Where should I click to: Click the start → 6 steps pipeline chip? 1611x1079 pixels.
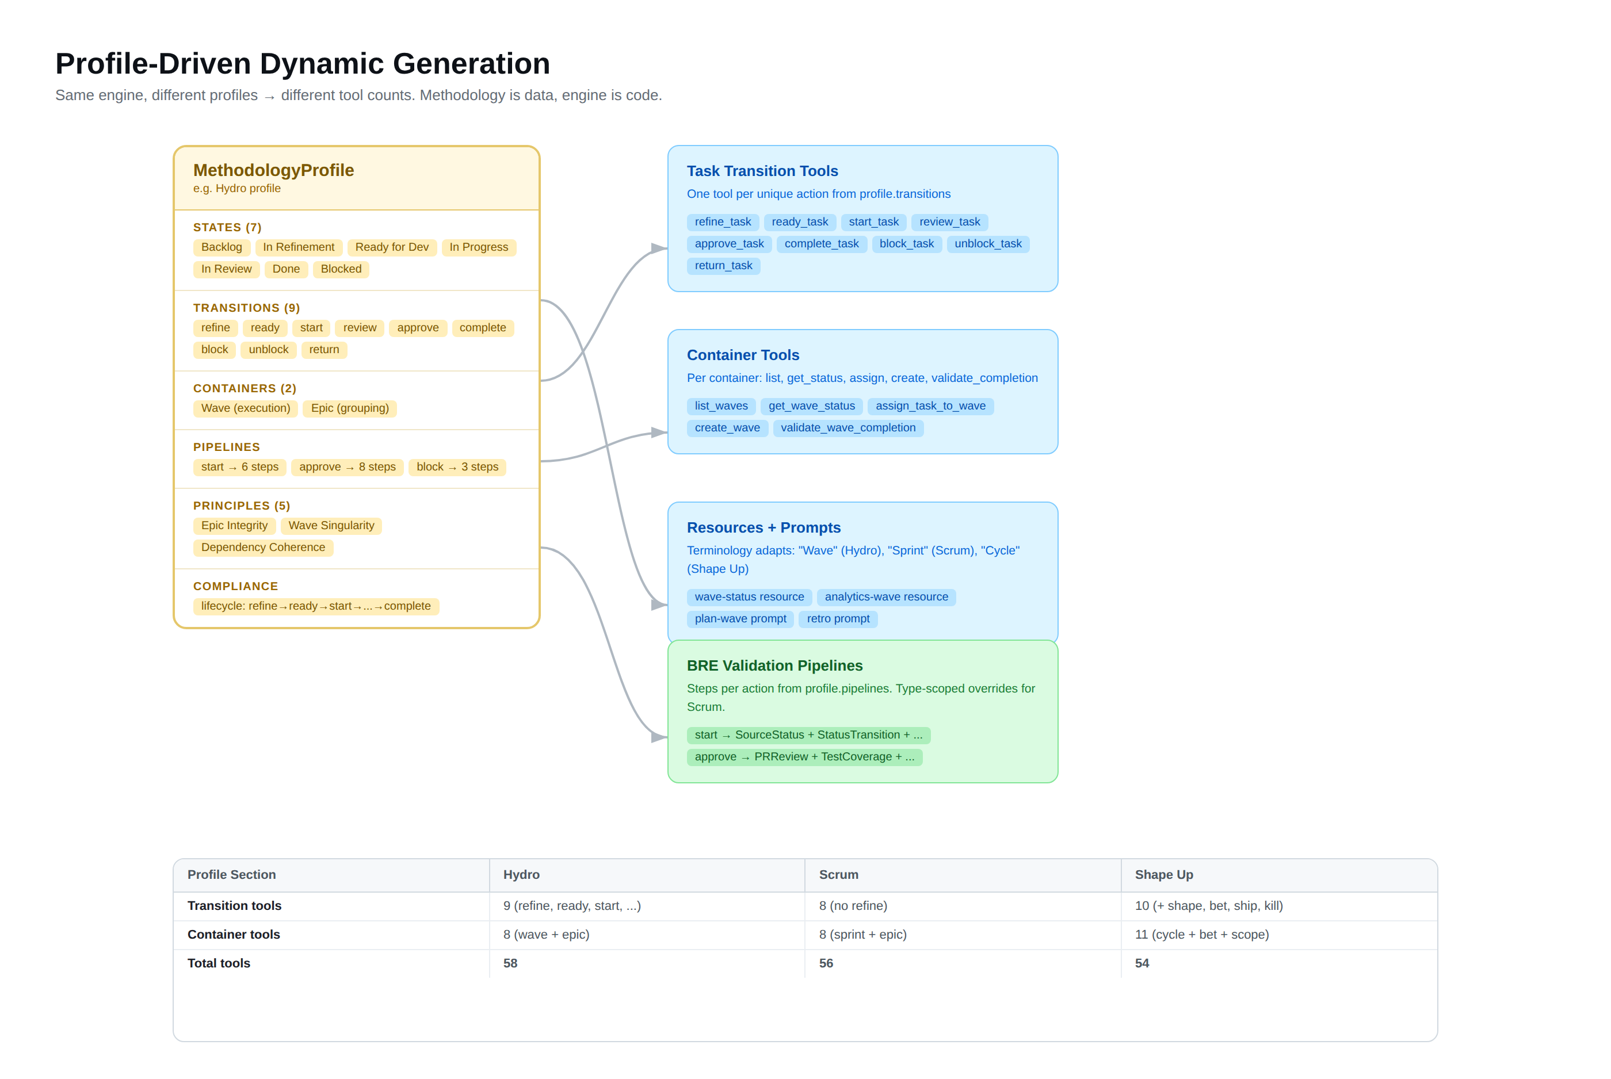click(x=239, y=466)
